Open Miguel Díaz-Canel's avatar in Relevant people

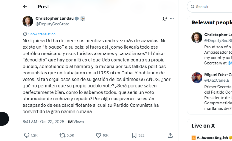pyautogui.click(x=197, y=78)
